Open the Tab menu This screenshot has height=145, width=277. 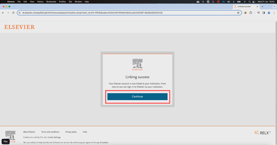tap(70, 1)
